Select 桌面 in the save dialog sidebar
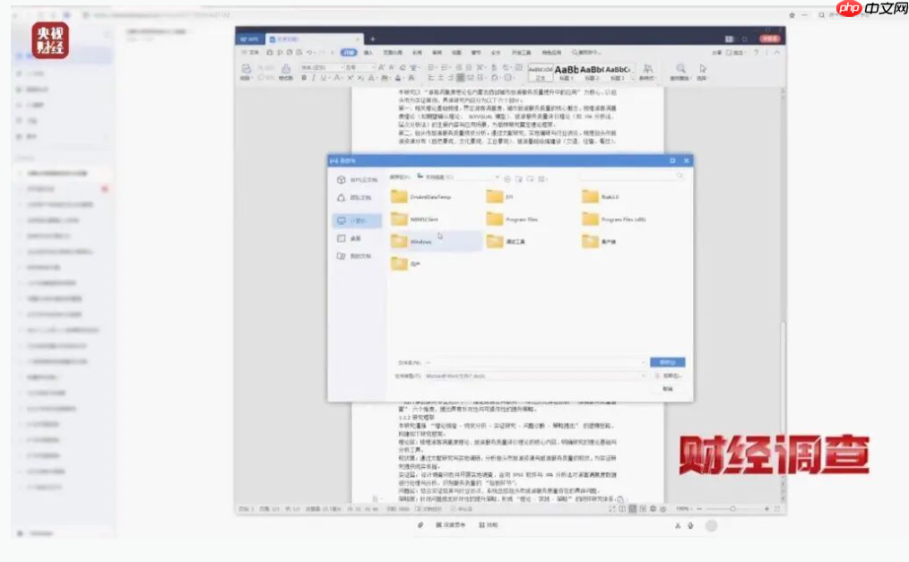Image resolution: width=909 pixels, height=562 pixels. [x=352, y=238]
